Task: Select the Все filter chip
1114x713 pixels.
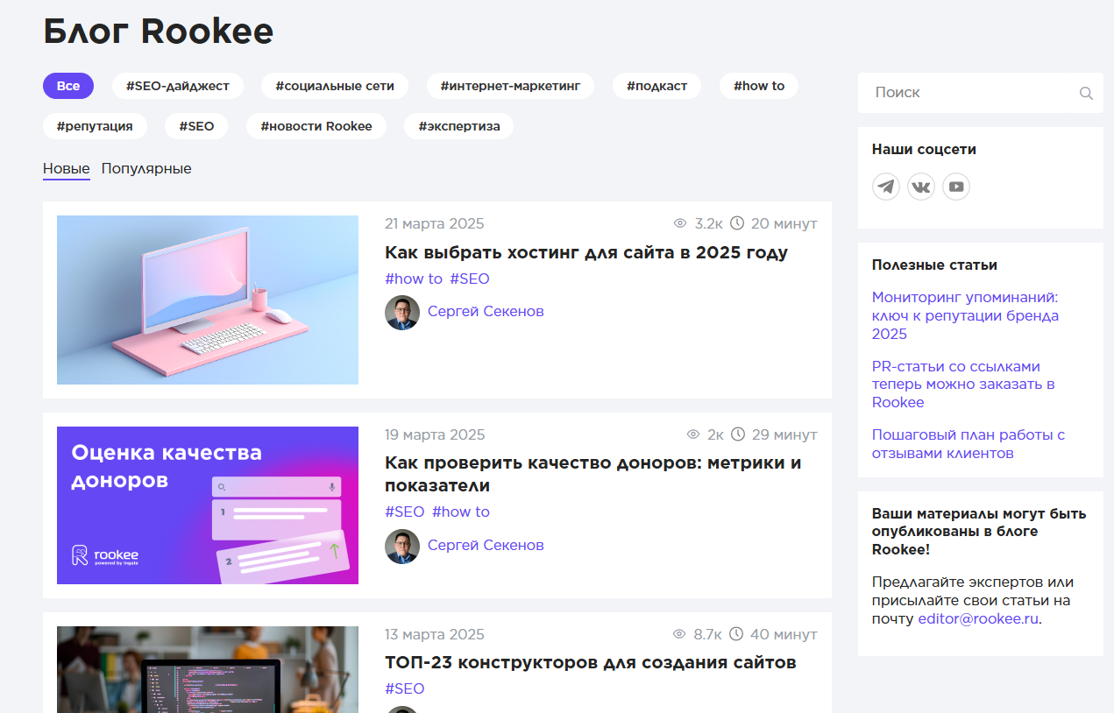Action: pyautogui.click(x=68, y=86)
